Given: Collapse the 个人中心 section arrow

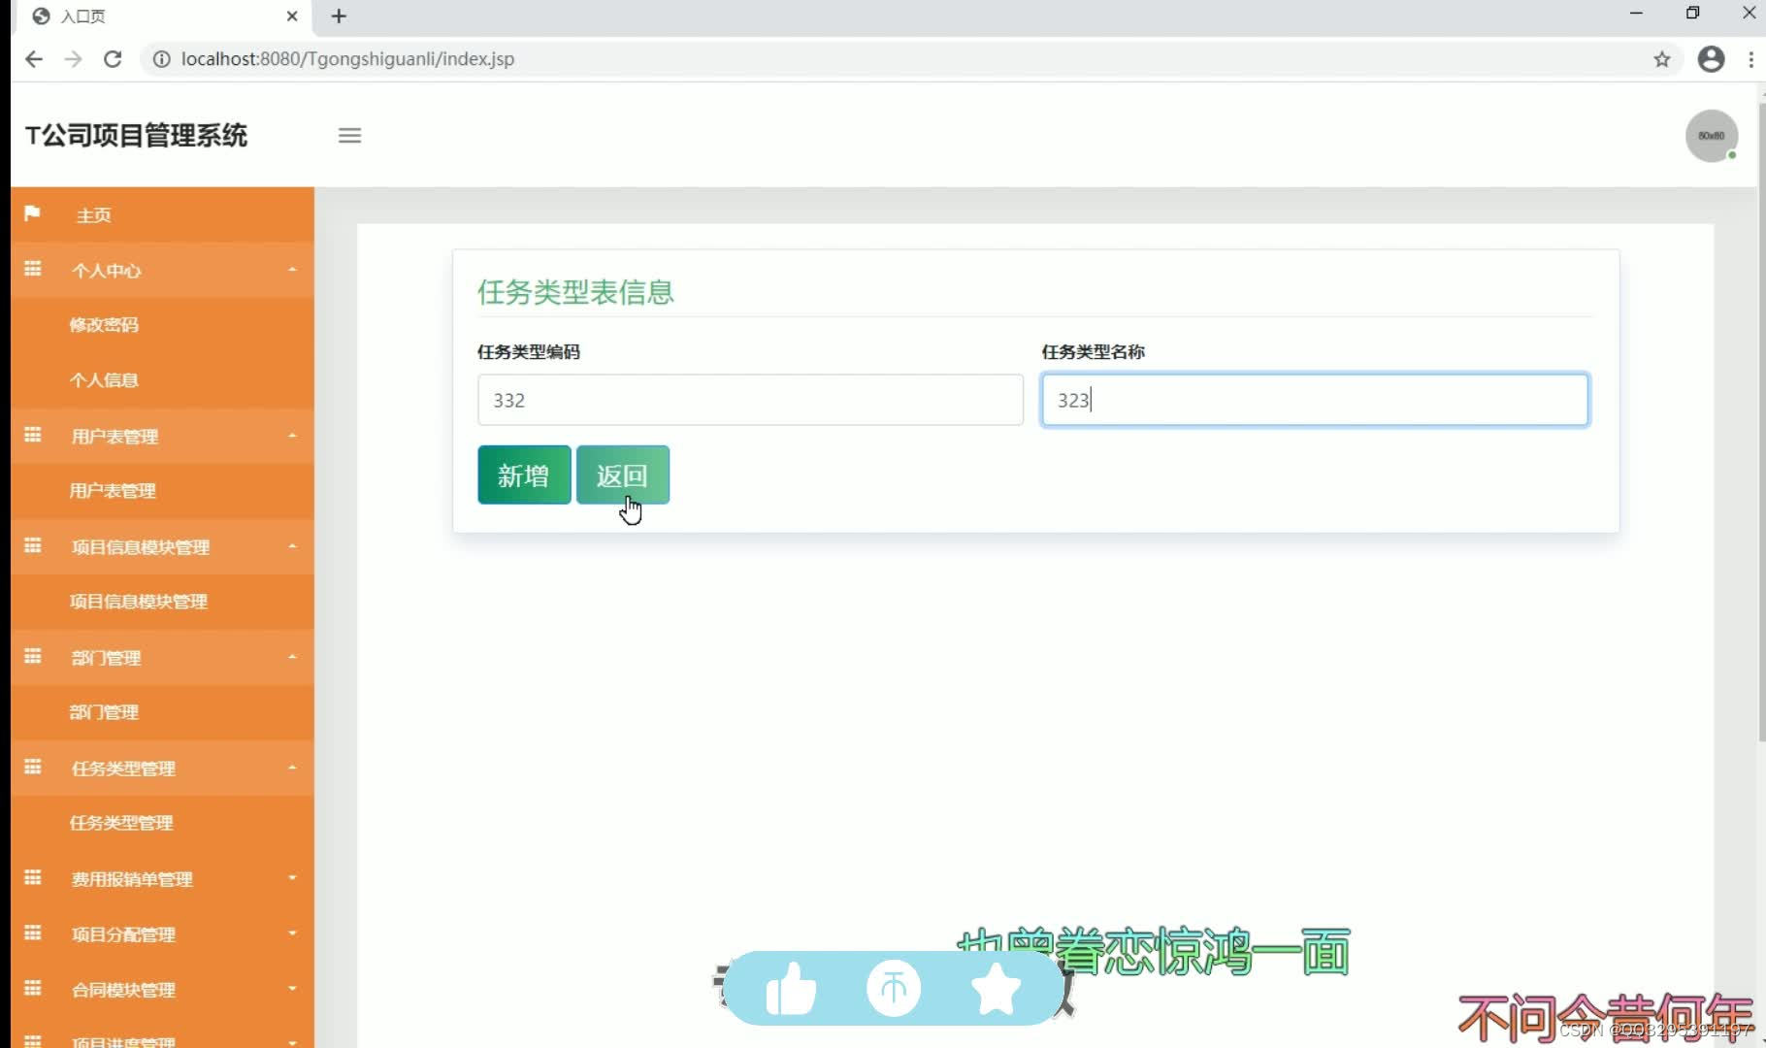Looking at the screenshot, I should click(292, 270).
